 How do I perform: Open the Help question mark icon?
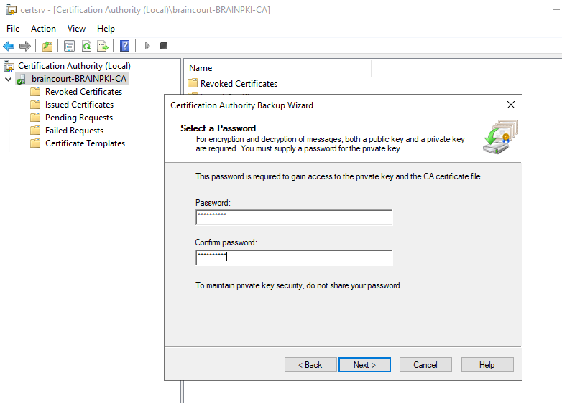(124, 46)
